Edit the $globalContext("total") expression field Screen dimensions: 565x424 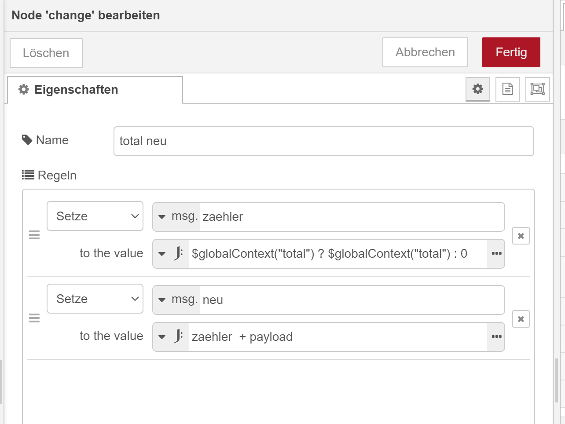(338, 254)
